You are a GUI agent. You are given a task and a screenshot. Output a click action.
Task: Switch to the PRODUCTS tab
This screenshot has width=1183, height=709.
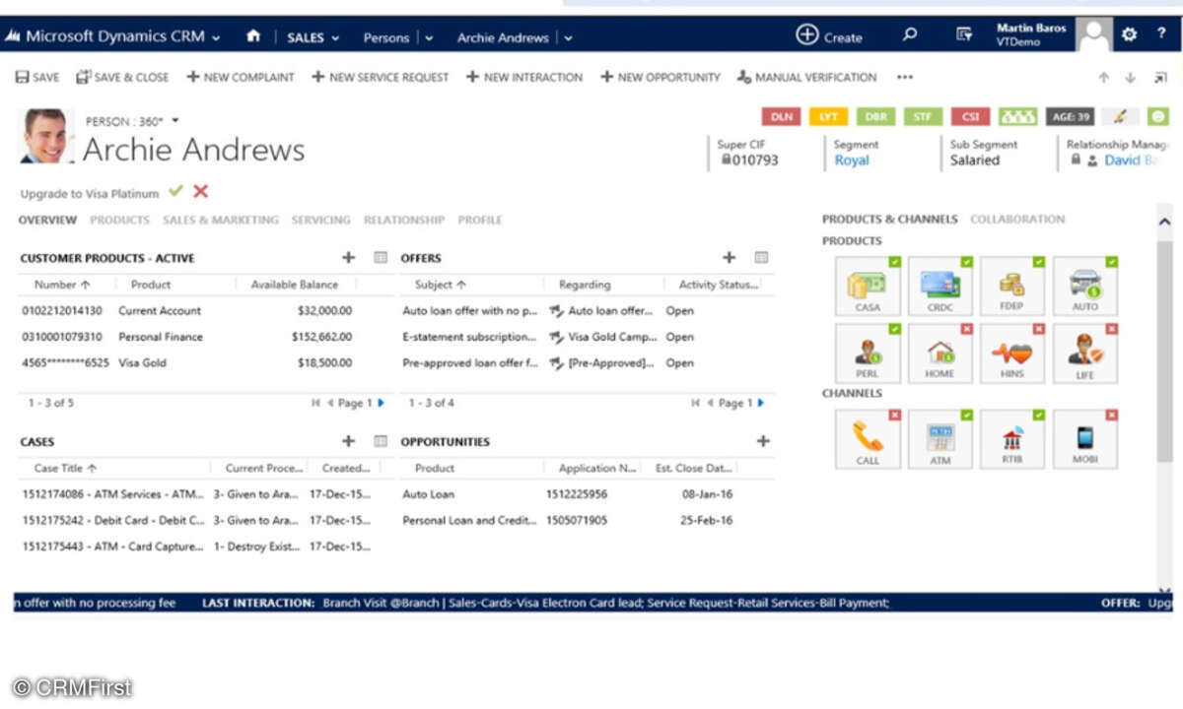120,221
